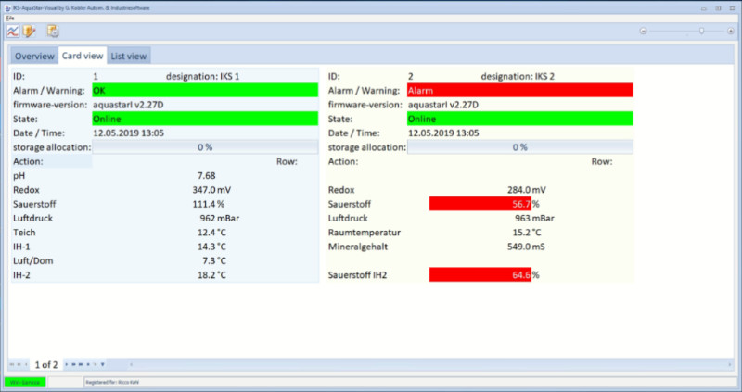The height and width of the screenshot is (392, 742).
Task: Click the edit pencil toolbar icon
Action: [30, 32]
